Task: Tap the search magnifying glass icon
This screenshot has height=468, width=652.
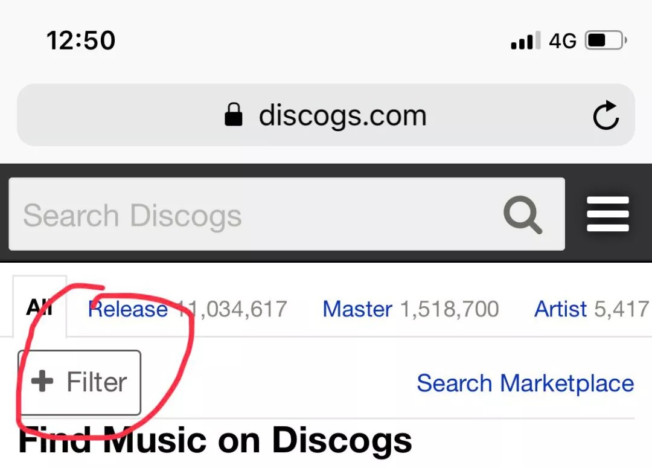Action: click(522, 214)
